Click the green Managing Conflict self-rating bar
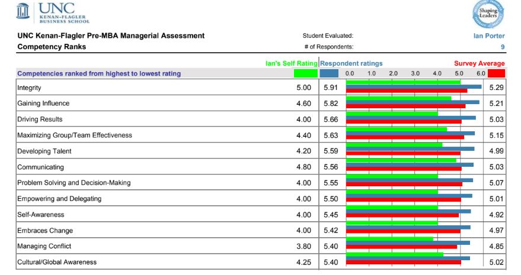The width and height of the screenshot is (521, 275). 389,239
